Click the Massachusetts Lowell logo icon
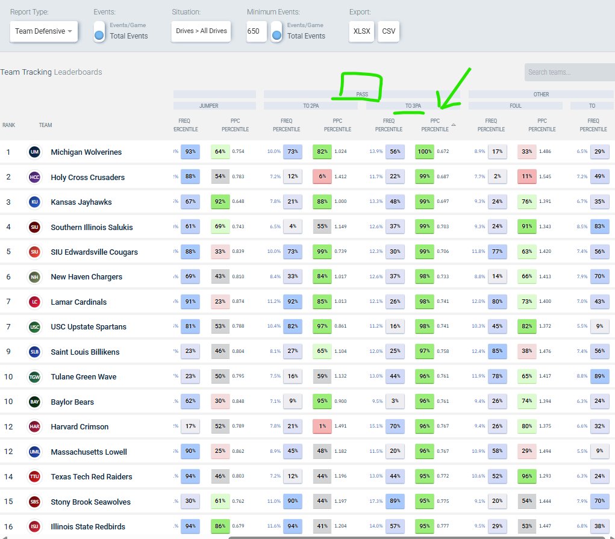Image resolution: width=615 pixels, height=539 pixels. click(34, 452)
